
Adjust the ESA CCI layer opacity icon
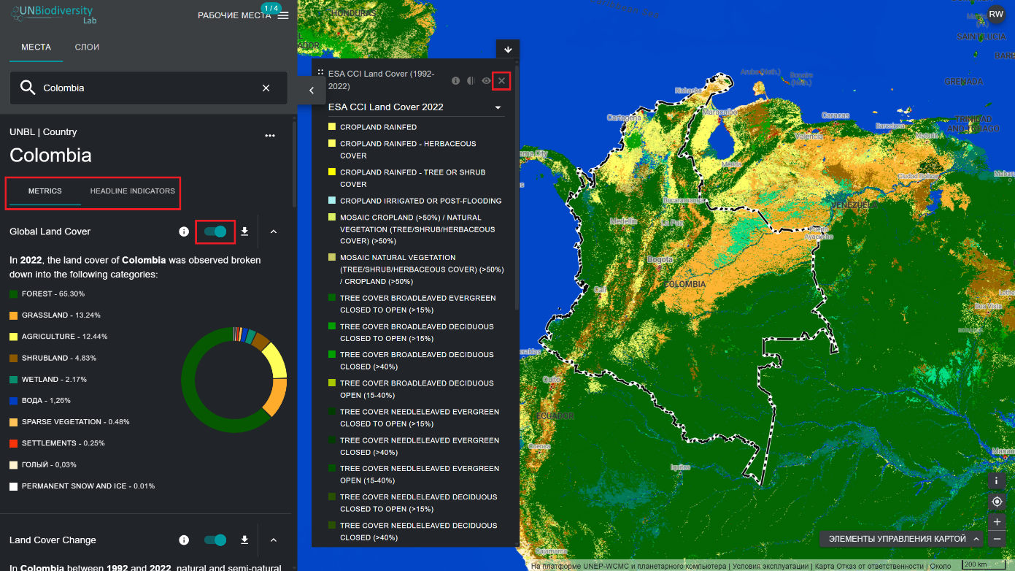[471, 81]
